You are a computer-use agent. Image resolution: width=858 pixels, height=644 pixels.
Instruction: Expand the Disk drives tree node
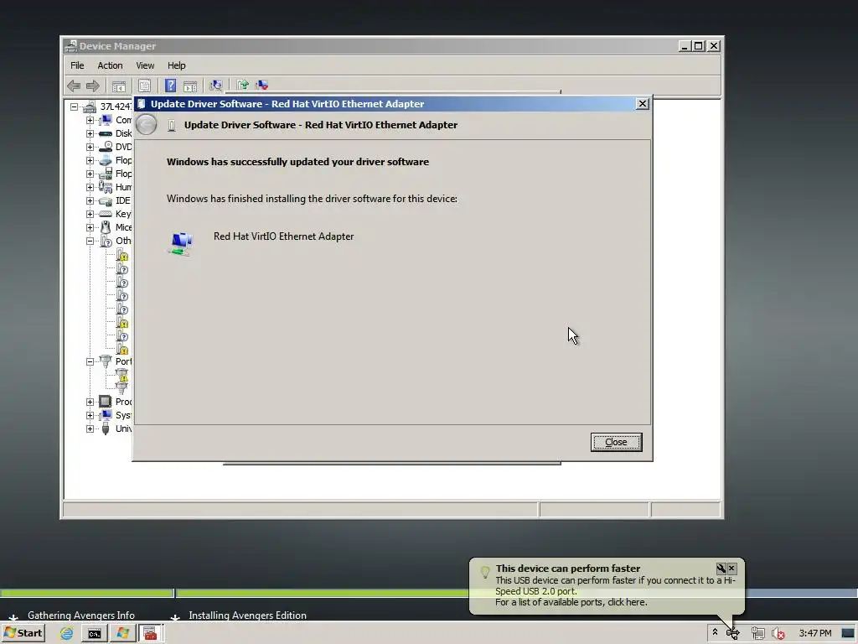point(90,133)
